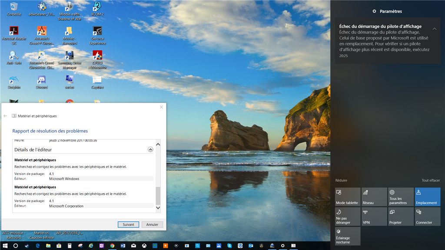Open the Projeter quick action tile
Image resolution: width=445 pixels, height=250 pixels.
[401, 217]
